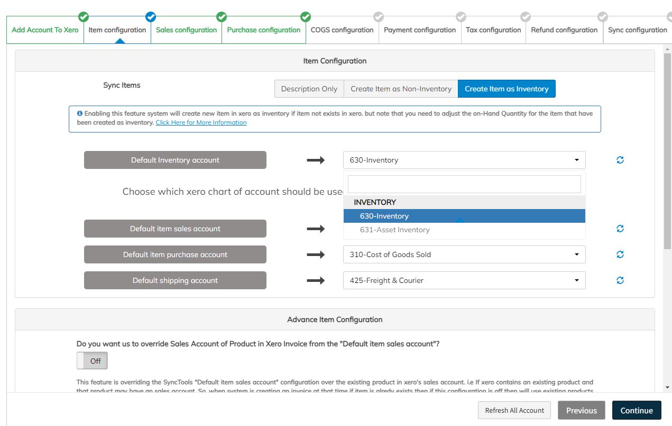Viewport: 672px width, 426px height.
Task: Toggle the override Sales Account switch
Action: (92, 361)
